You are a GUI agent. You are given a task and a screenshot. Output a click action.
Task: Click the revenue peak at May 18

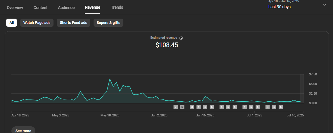pos(110,79)
